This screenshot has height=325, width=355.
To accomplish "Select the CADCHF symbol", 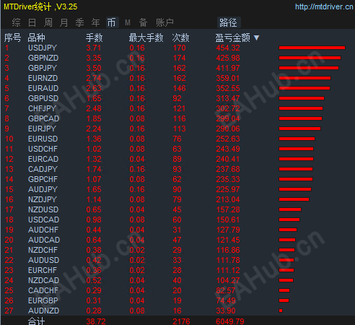I will pos(43,290).
